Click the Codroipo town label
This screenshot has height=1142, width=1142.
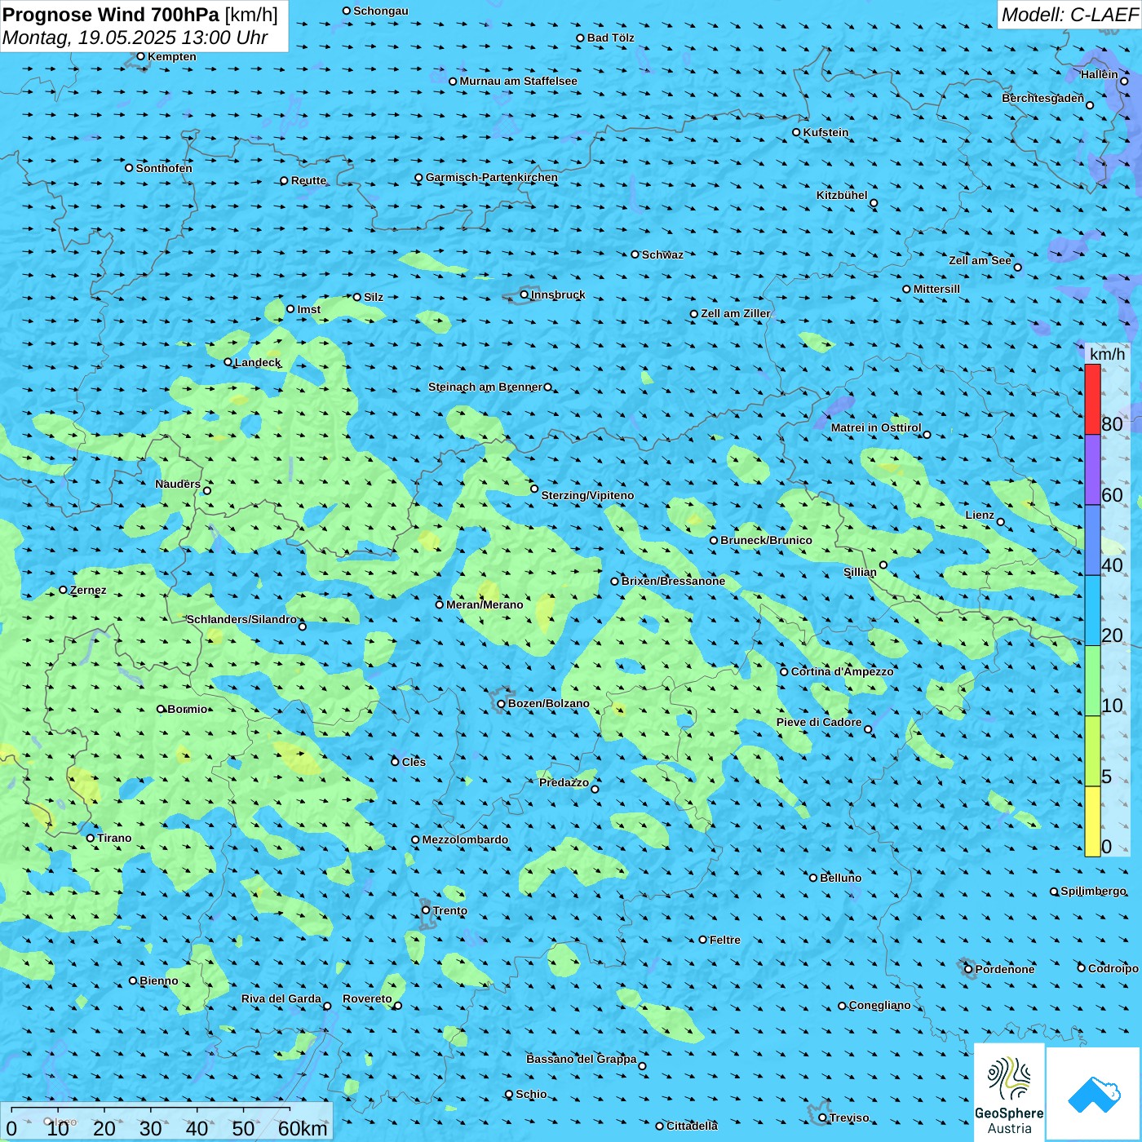[x=1113, y=968]
